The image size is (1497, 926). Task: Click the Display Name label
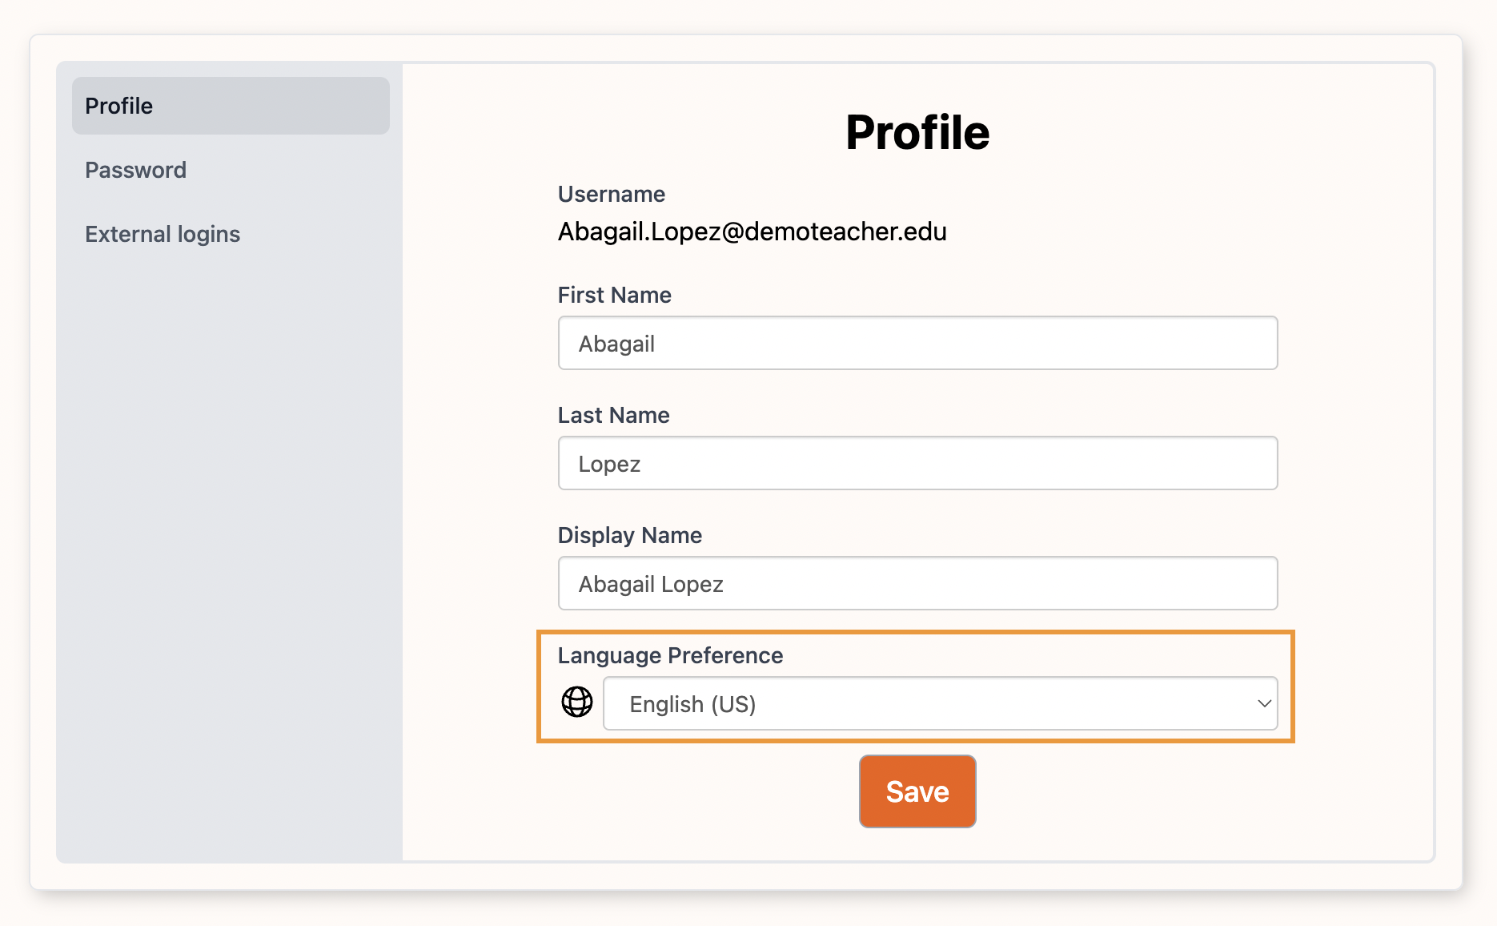[629, 535]
